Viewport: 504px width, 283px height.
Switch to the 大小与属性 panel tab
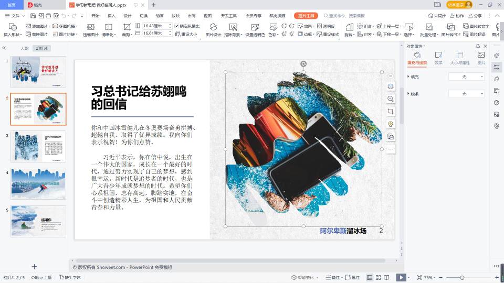click(459, 58)
